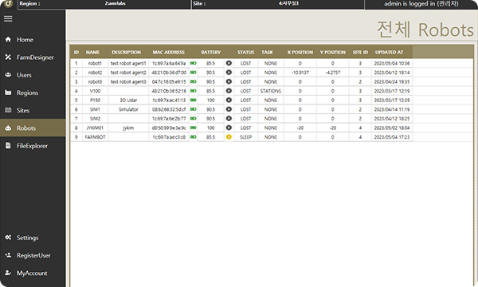This screenshot has height=287, width=478.
Task: Click the Regions icon in sidebar
Action: click(8, 92)
